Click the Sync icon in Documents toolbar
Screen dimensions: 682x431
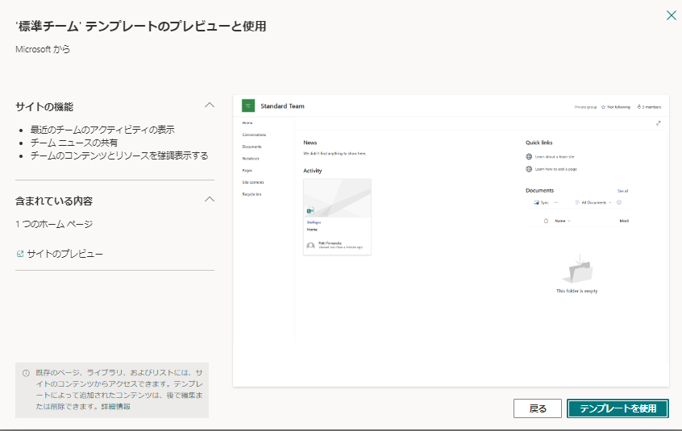[537, 202]
